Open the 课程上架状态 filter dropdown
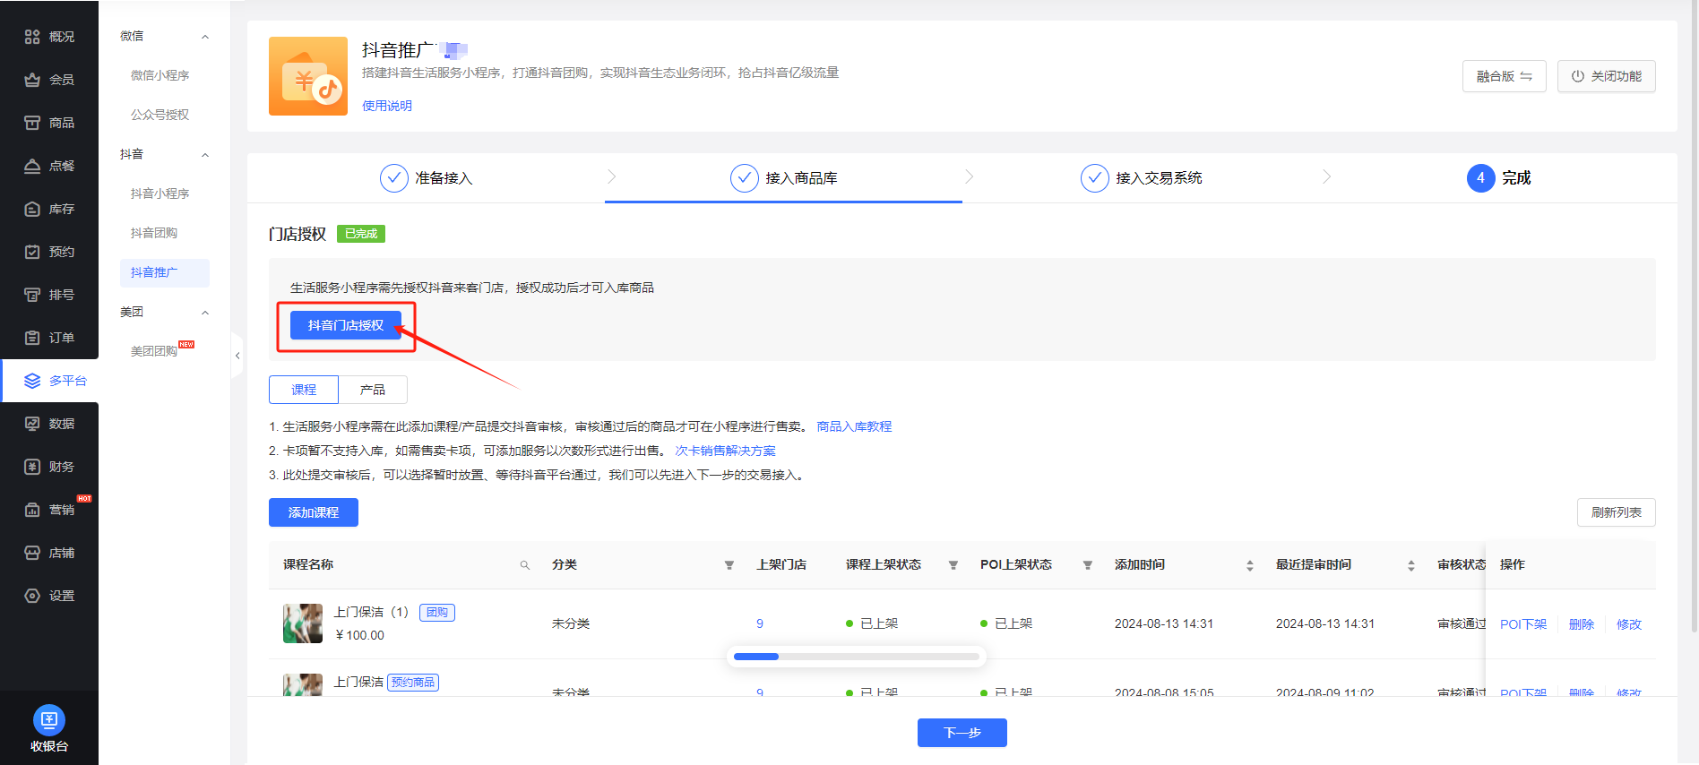This screenshot has height=765, width=1699. [x=953, y=565]
